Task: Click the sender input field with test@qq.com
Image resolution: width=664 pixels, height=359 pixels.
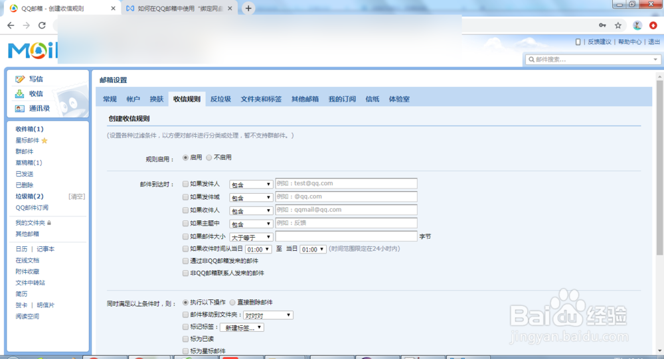Action: pyautogui.click(x=346, y=183)
